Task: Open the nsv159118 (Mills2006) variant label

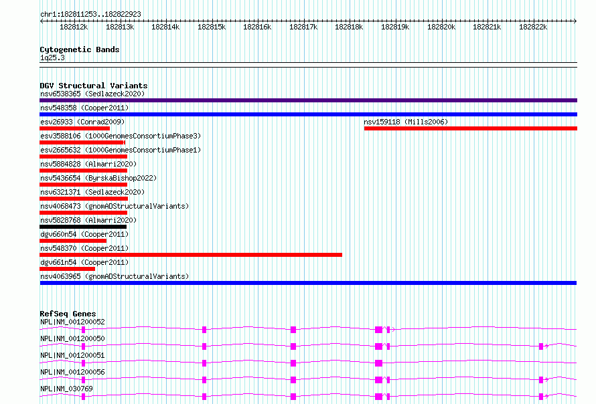Action: click(x=406, y=122)
